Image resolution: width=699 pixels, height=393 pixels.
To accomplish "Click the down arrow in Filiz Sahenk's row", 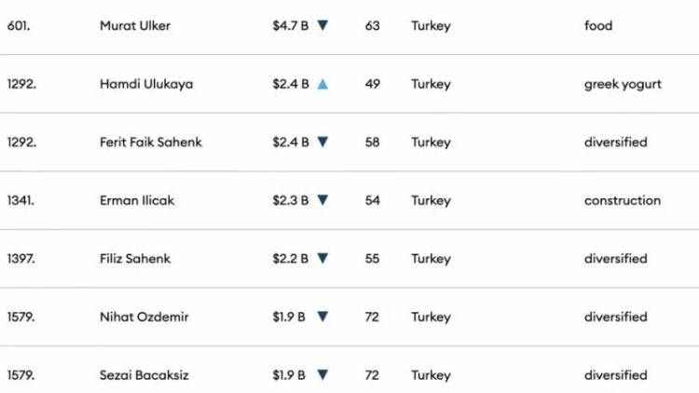I will click(x=322, y=259).
